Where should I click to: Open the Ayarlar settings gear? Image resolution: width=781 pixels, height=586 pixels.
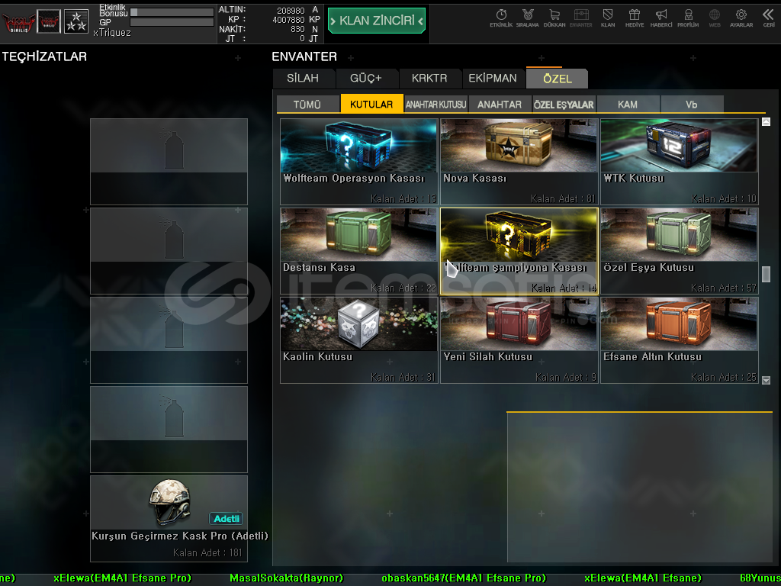[x=741, y=18]
